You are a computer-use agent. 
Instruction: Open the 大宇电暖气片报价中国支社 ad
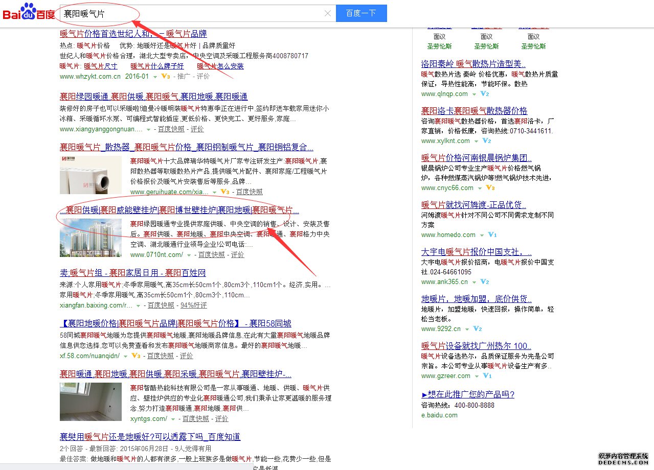coord(477,252)
